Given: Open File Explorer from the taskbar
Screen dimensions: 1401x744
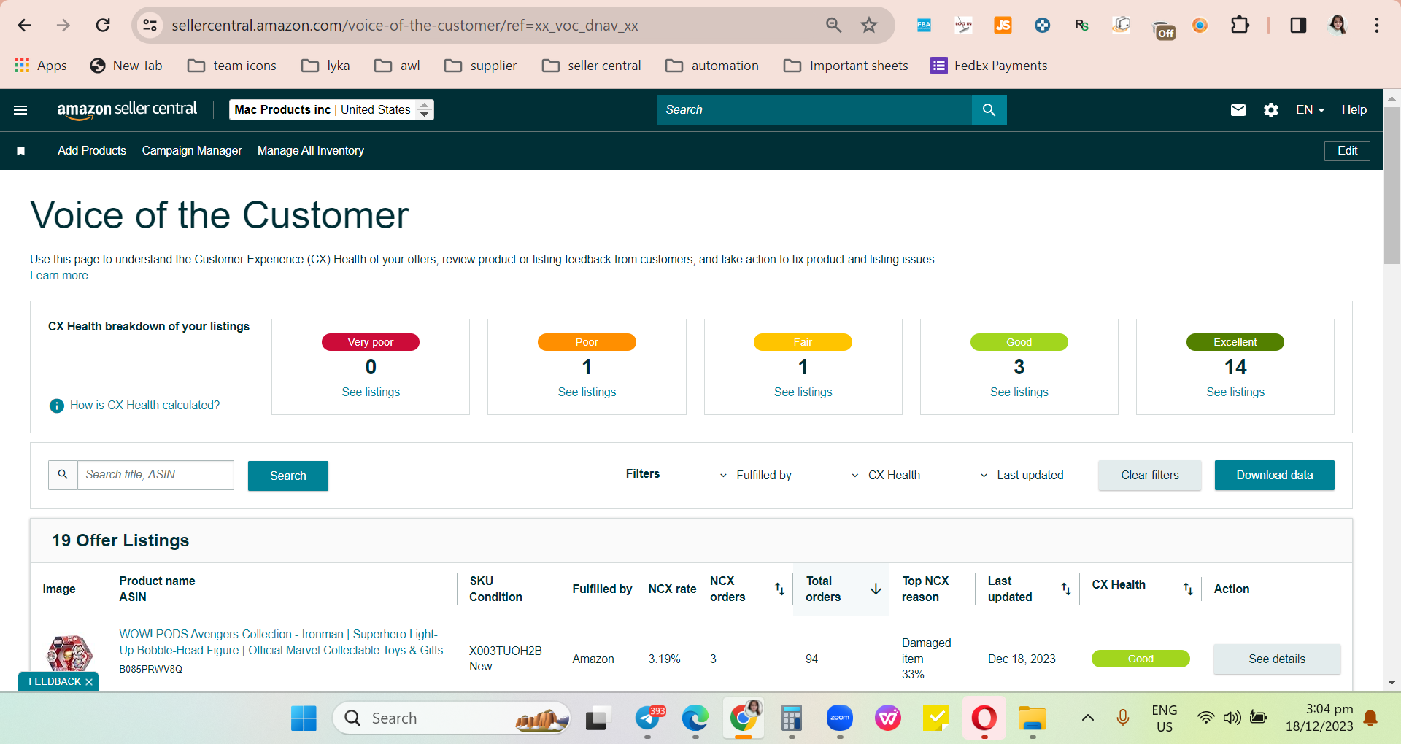Looking at the screenshot, I should (1033, 718).
